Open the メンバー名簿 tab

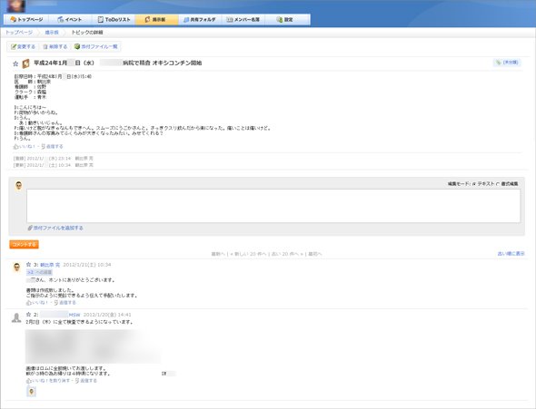pyautogui.click(x=243, y=20)
